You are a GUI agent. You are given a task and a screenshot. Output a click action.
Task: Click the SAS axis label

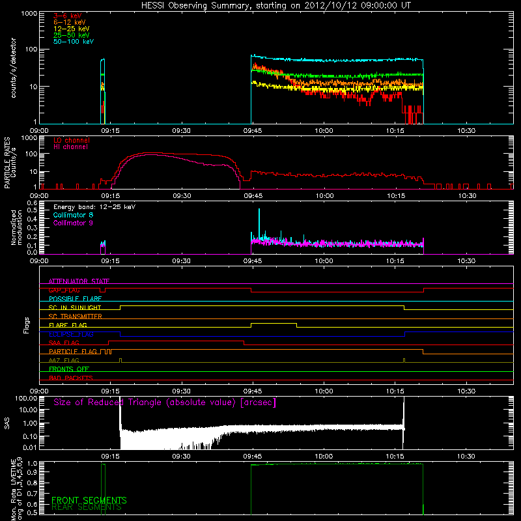click(7, 423)
